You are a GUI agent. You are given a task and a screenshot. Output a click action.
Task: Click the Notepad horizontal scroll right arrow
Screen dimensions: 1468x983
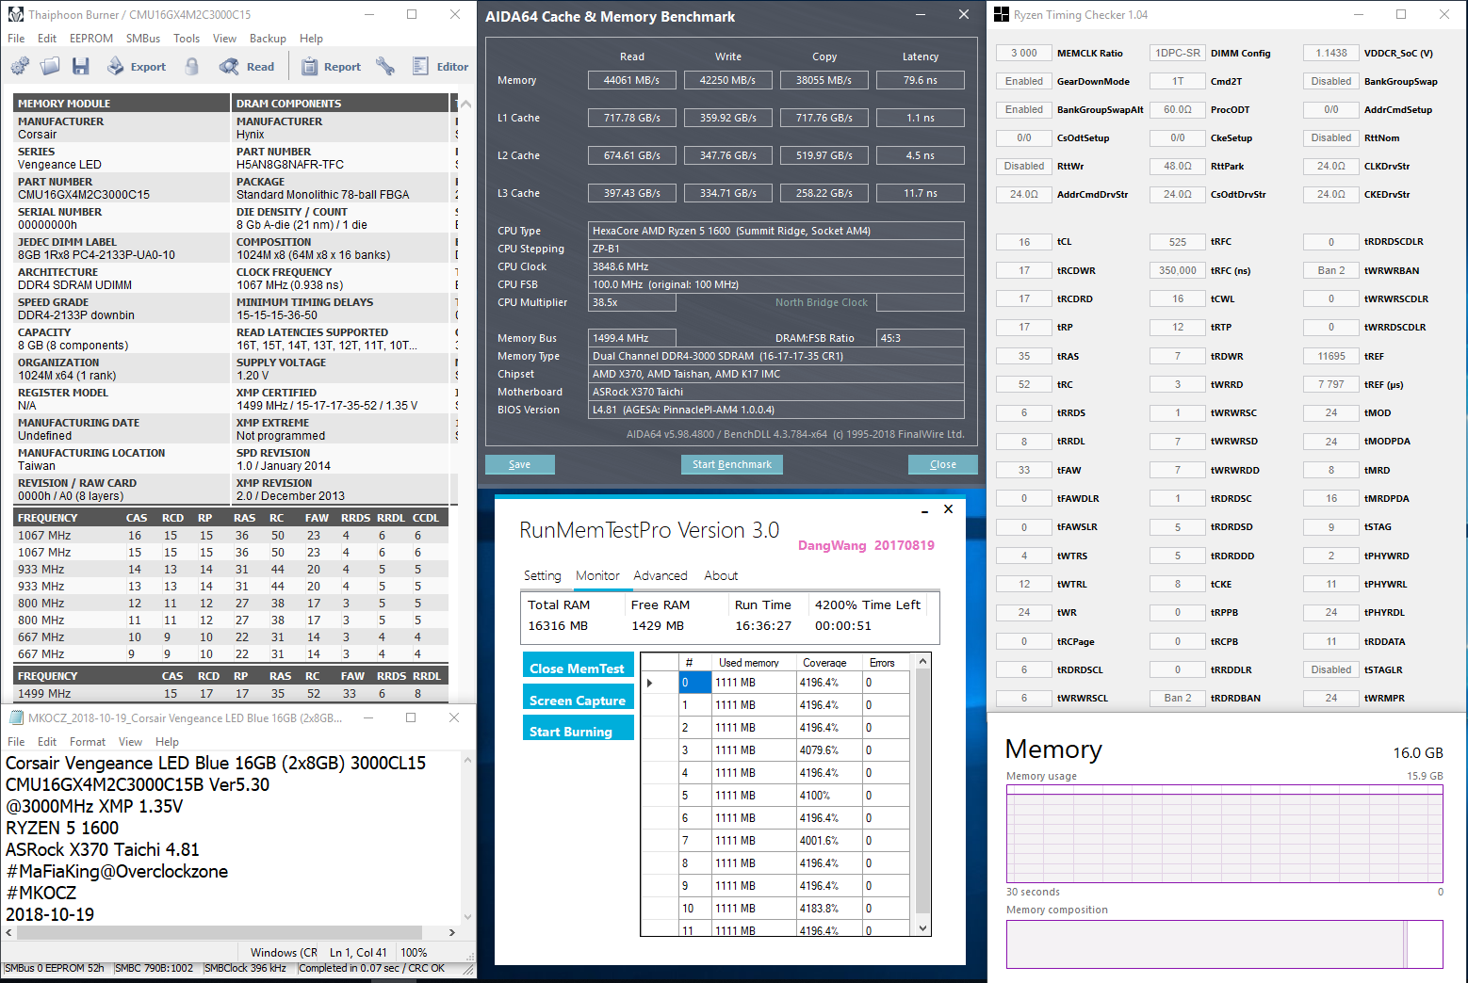pos(452,932)
